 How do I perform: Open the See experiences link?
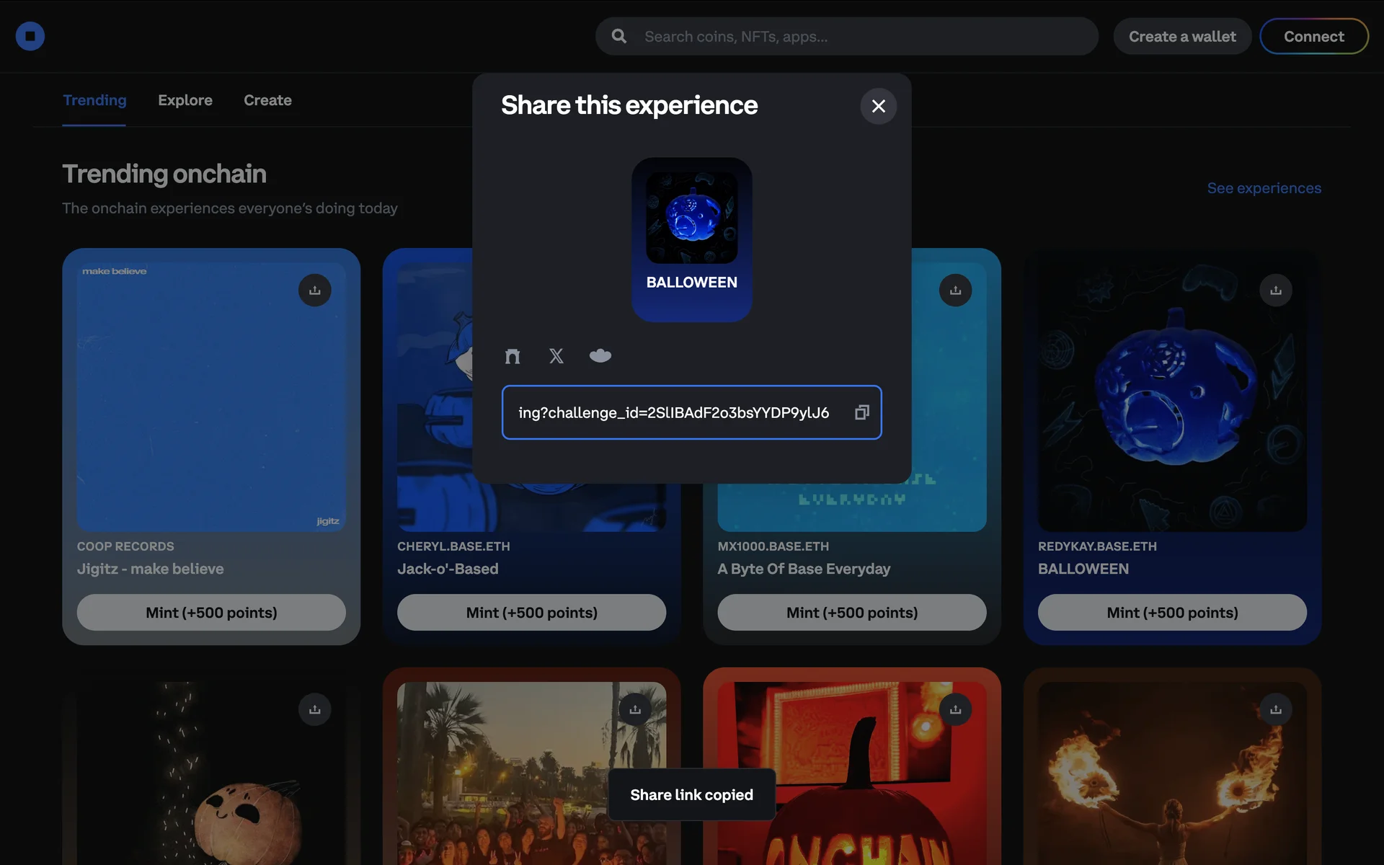pyautogui.click(x=1264, y=188)
